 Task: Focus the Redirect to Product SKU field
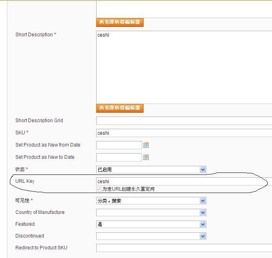[x=184, y=248]
